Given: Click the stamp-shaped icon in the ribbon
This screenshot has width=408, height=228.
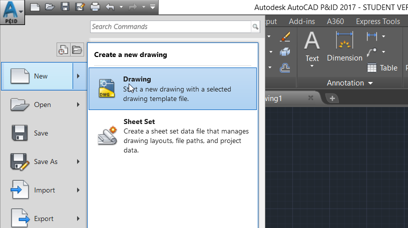Looking at the screenshot, I should click(x=285, y=68).
